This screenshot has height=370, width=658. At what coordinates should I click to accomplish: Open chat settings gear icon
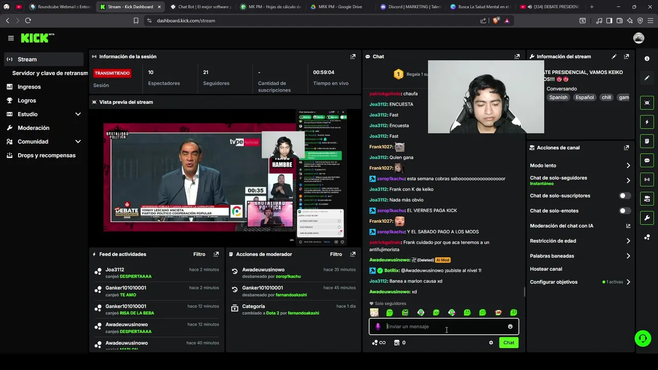[491, 343]
